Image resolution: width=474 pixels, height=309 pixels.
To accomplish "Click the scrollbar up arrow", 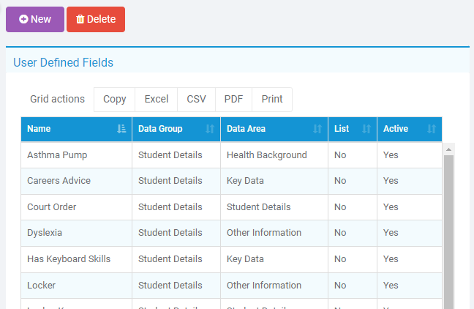I will coord(448,149).
